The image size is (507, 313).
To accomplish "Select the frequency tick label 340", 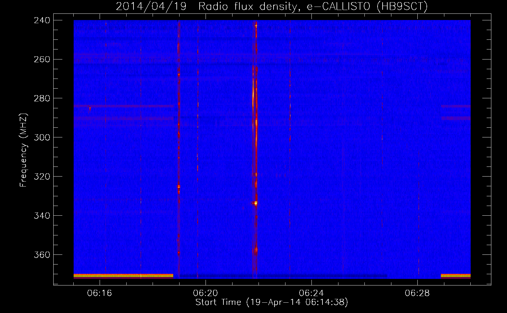I will pyautogui.click(x=42, y=216).
